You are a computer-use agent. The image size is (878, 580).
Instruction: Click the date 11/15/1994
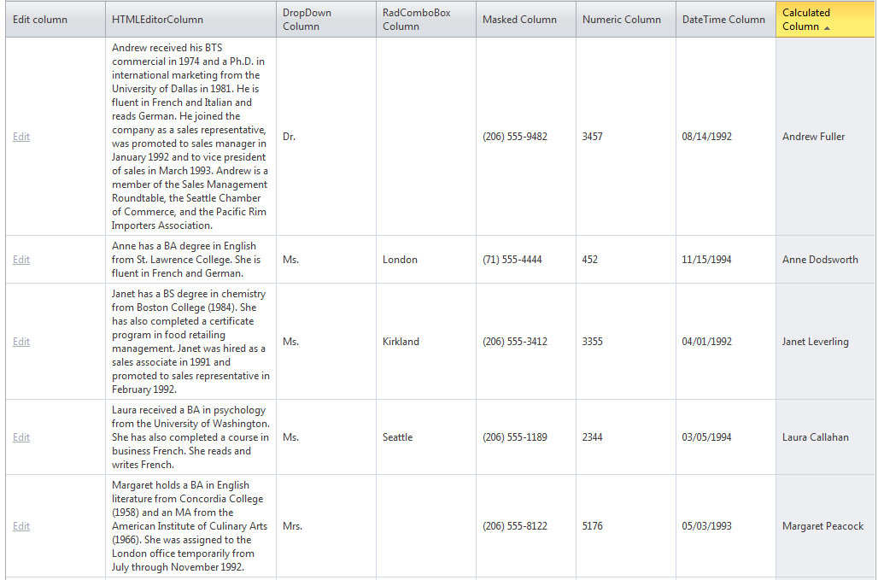[x=706, y=260]
